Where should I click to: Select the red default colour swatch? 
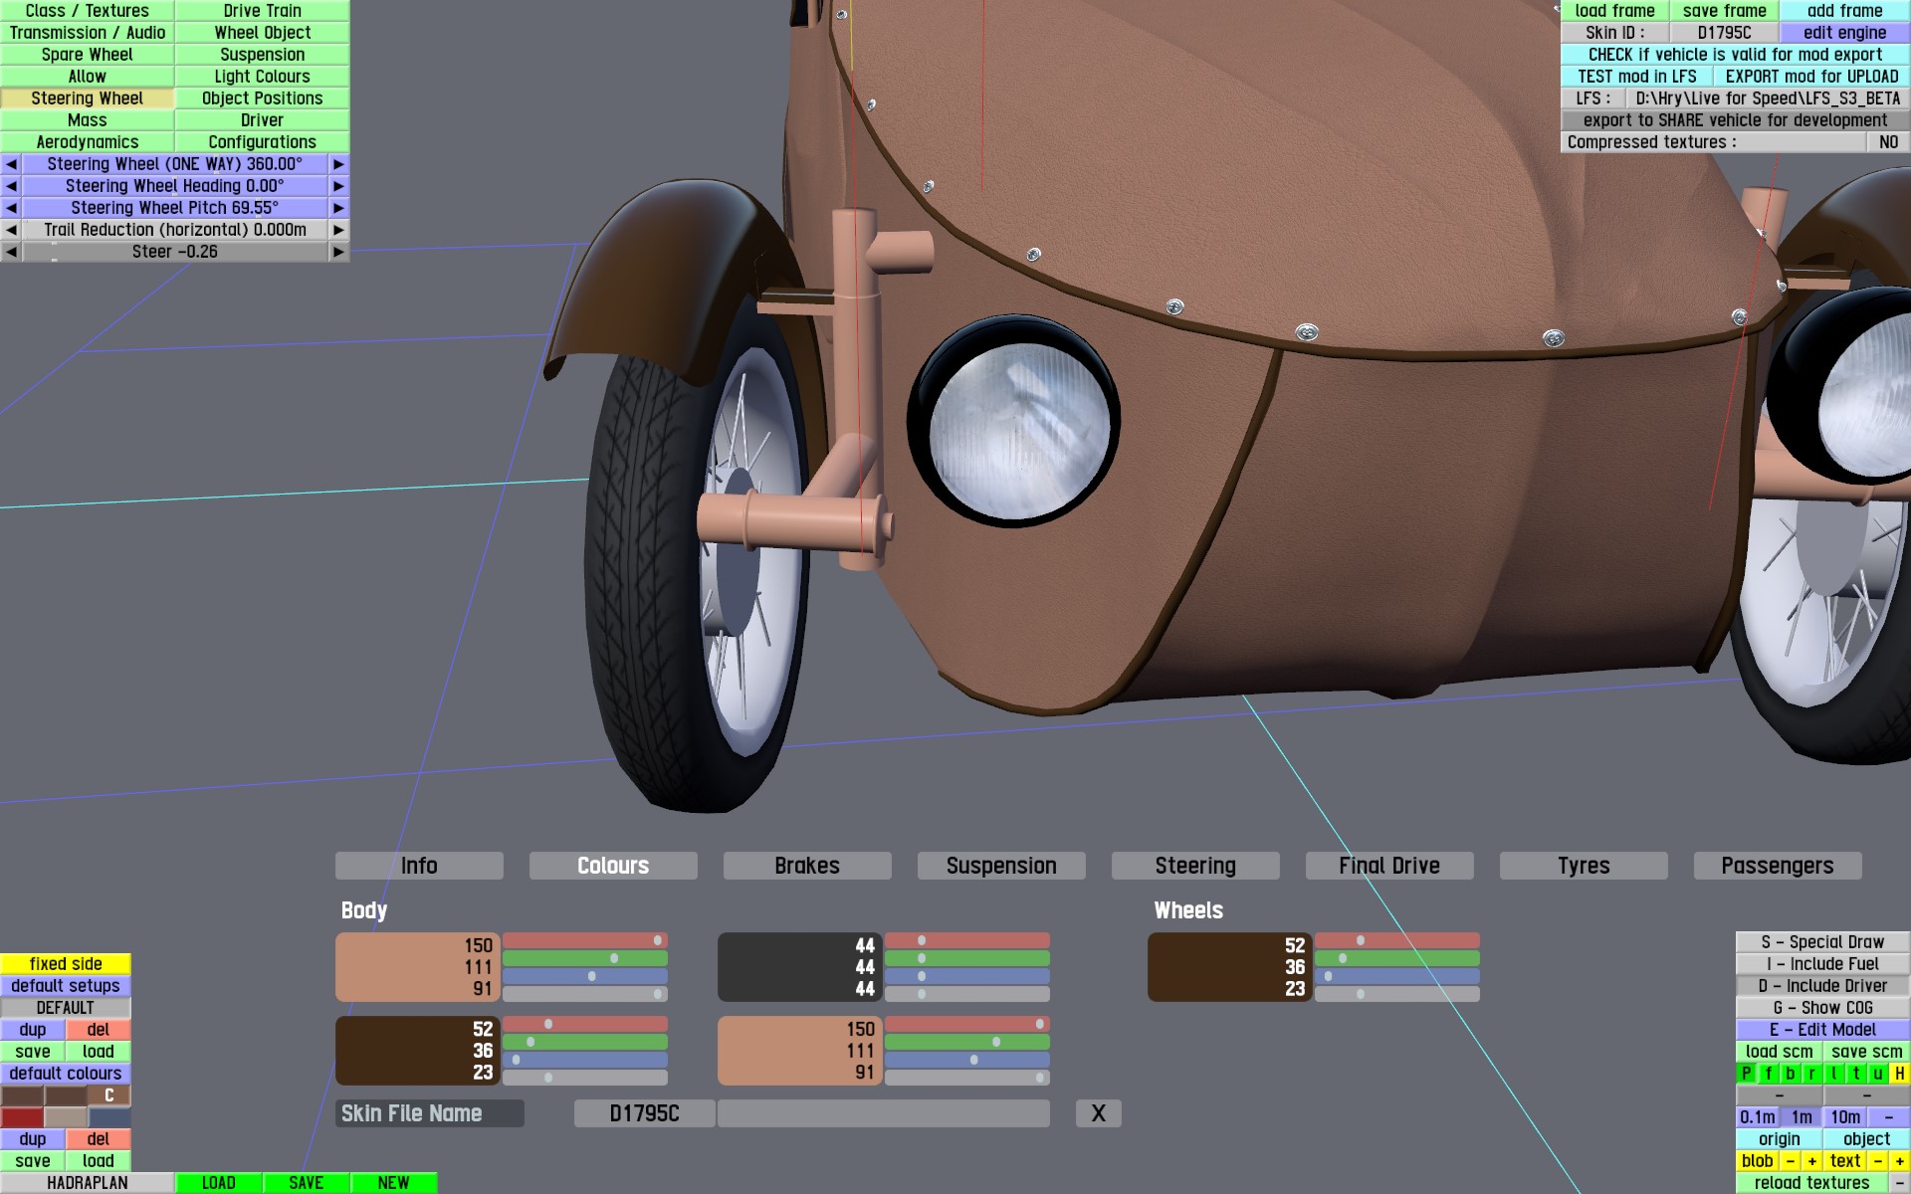click(x=22, y=1117)
